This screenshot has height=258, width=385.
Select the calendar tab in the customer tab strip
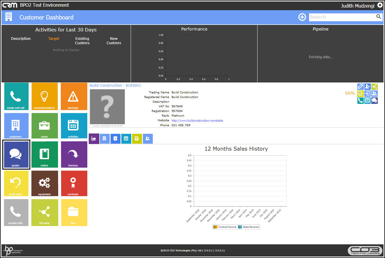click(x=126, y=139)
